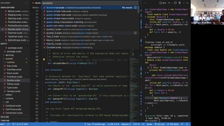Image resolution: width=224 pixels, height=126 pixels.
Task: Change language mode from Scala
Action: (149, 124)
